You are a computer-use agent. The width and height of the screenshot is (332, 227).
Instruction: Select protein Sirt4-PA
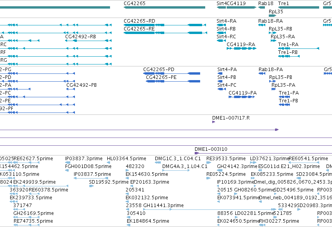pyautogui.click(x=227, y=70)
